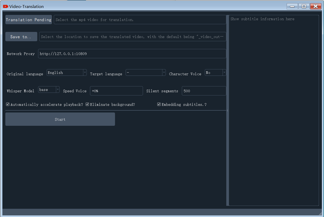Click the Speed Voice input field
324x217 pixels.
[116, 91]
